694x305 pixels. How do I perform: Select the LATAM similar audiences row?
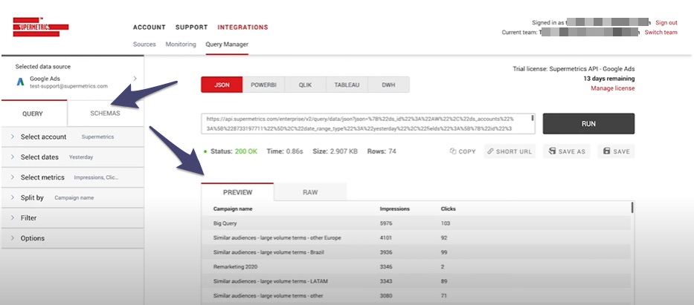(x=416, y=281)
